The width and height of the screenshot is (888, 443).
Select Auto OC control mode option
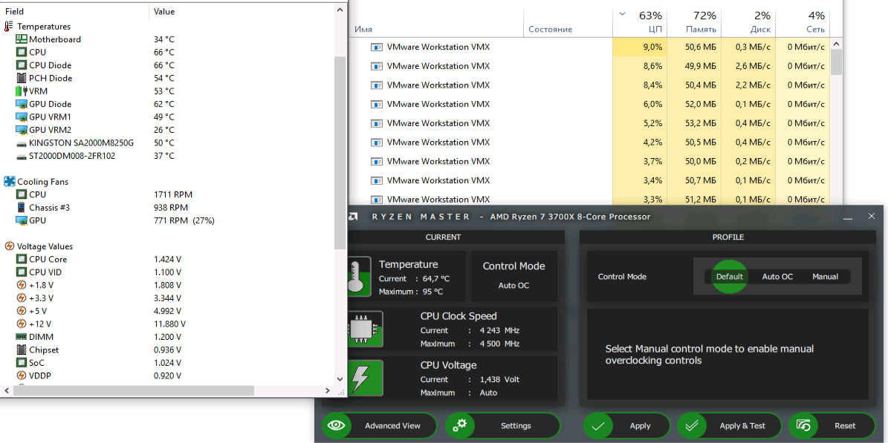777,277
